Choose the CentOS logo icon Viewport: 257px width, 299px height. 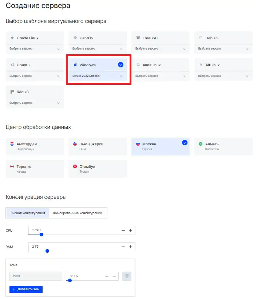click(x=75, y=38)
